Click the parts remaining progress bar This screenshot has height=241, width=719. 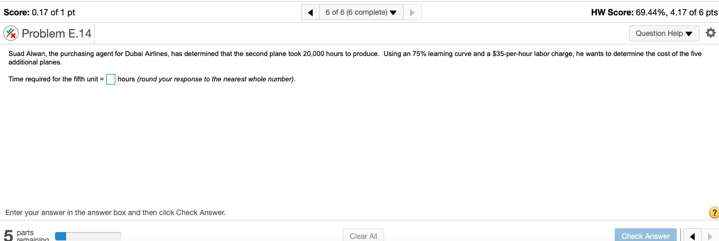88,236
